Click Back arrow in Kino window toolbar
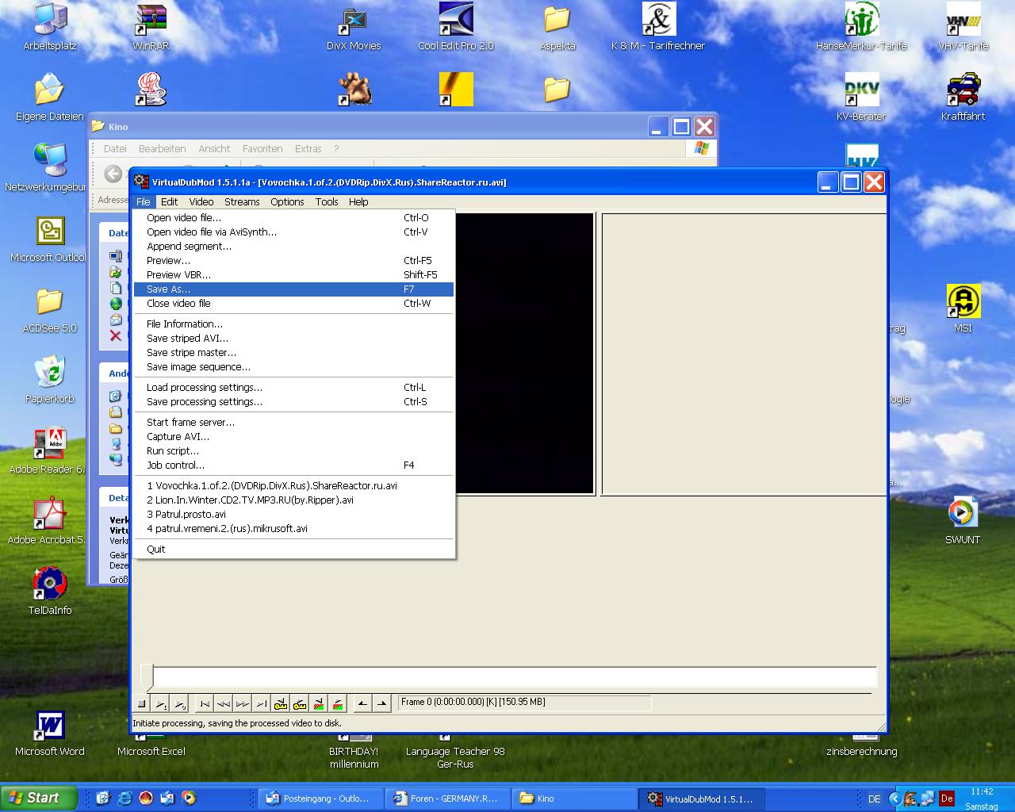Viewport: 1015px width, 812px height. (x=113, y=174)
